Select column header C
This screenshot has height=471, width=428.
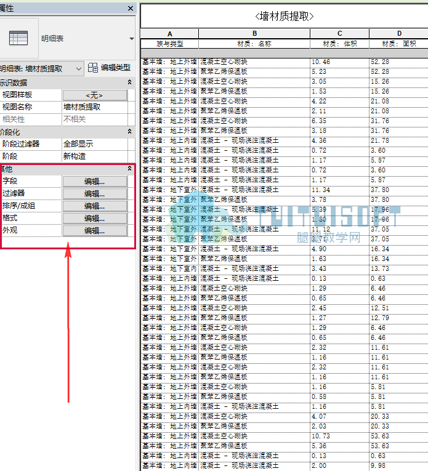[340, 34]
